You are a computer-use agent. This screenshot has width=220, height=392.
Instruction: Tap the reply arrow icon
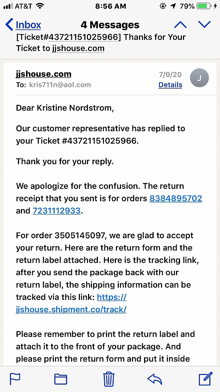click(154, 379)
